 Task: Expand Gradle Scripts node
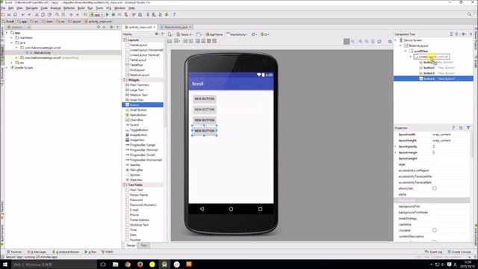(x=7, y=68)
